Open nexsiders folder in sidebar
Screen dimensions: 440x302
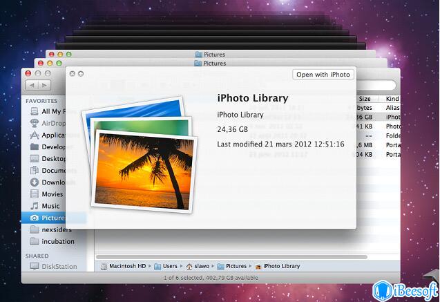(51, 229)
